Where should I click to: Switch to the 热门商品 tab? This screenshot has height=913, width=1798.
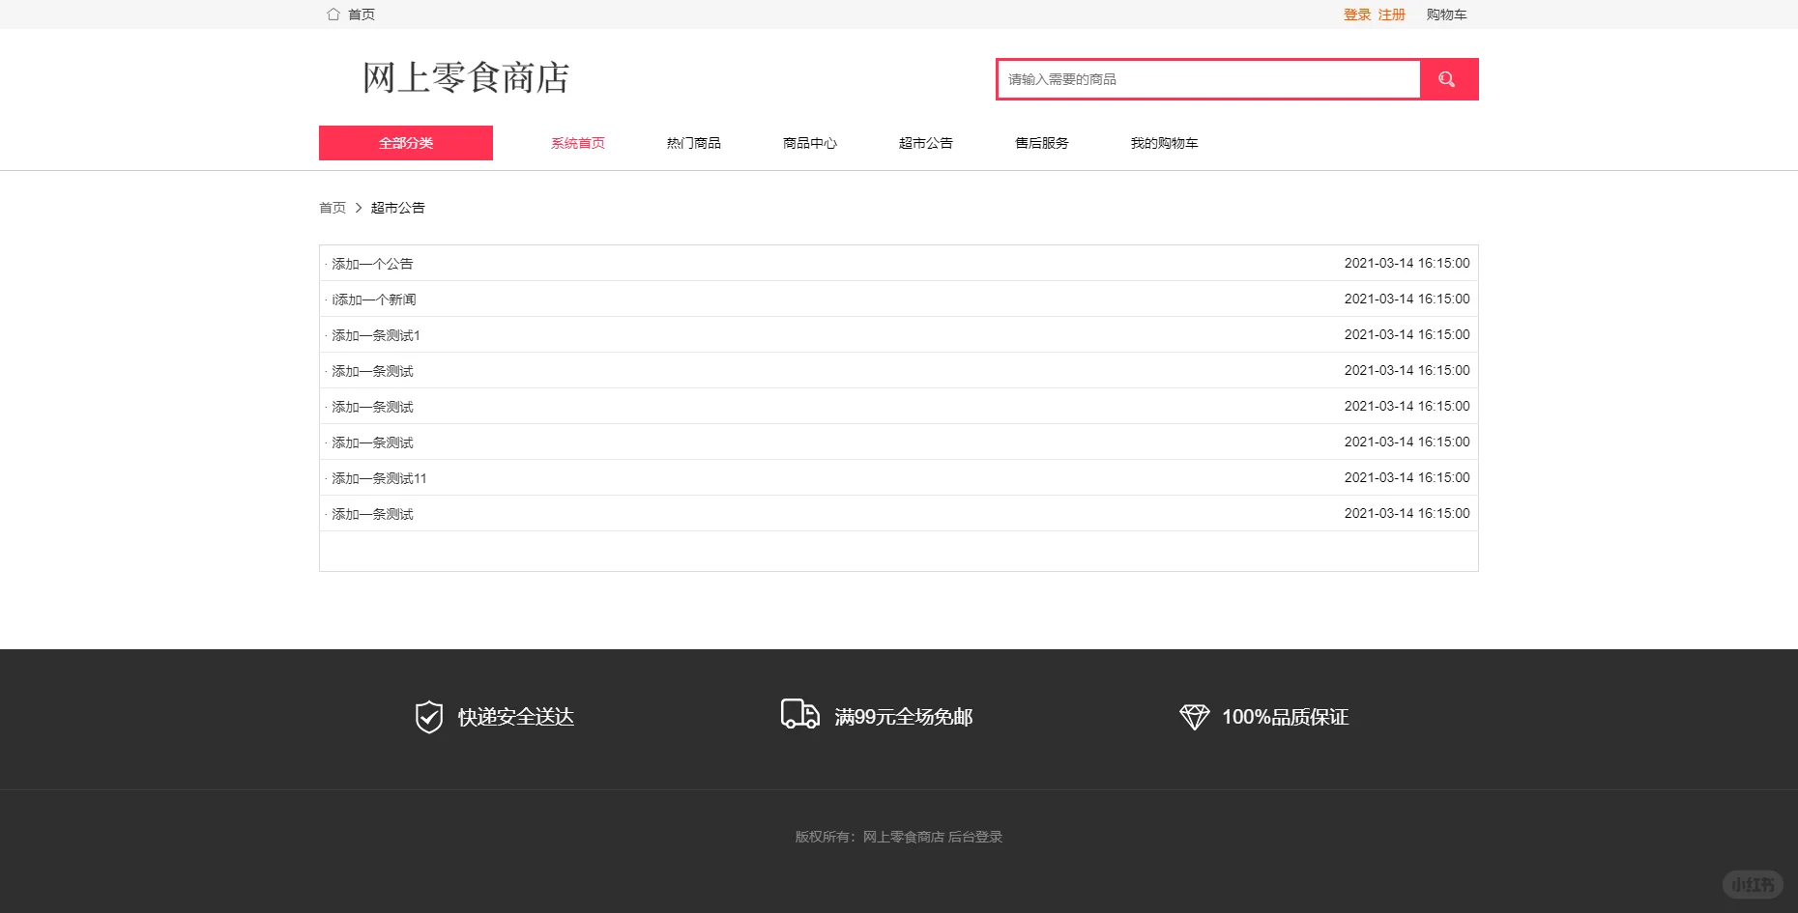click(693, 142)
